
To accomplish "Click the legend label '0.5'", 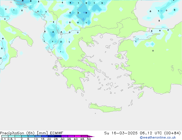I will pos(10,139).
